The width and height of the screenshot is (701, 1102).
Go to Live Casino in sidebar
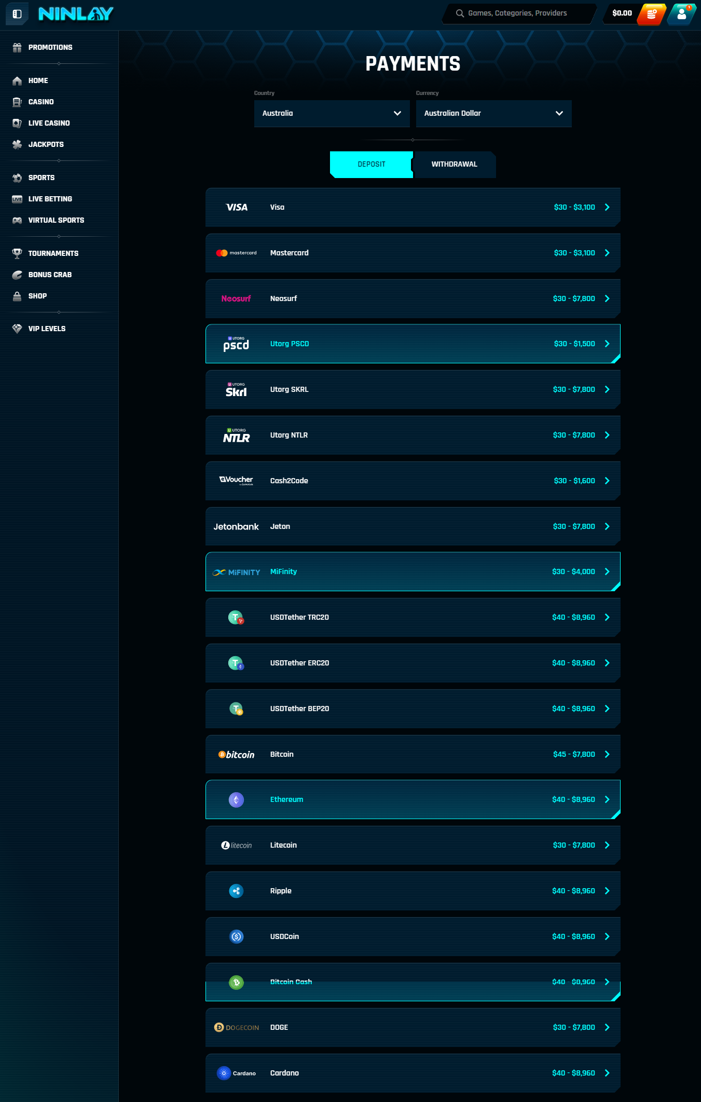click(x=49, y=124)
